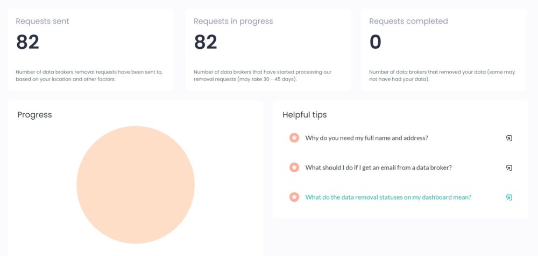Click the Requests sent description text
Screen dimensions: 538x256
point(89,76)
